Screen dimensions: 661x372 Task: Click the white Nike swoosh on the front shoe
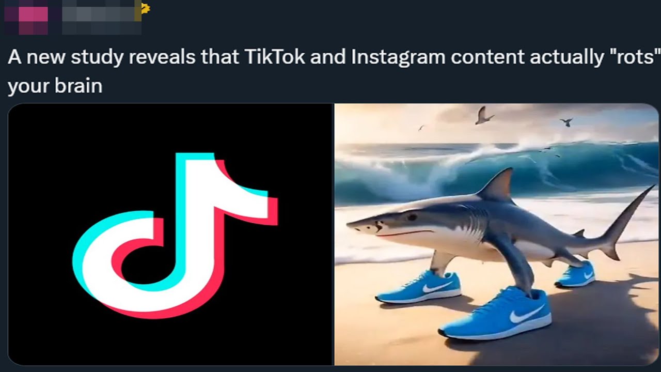(526, 313)
